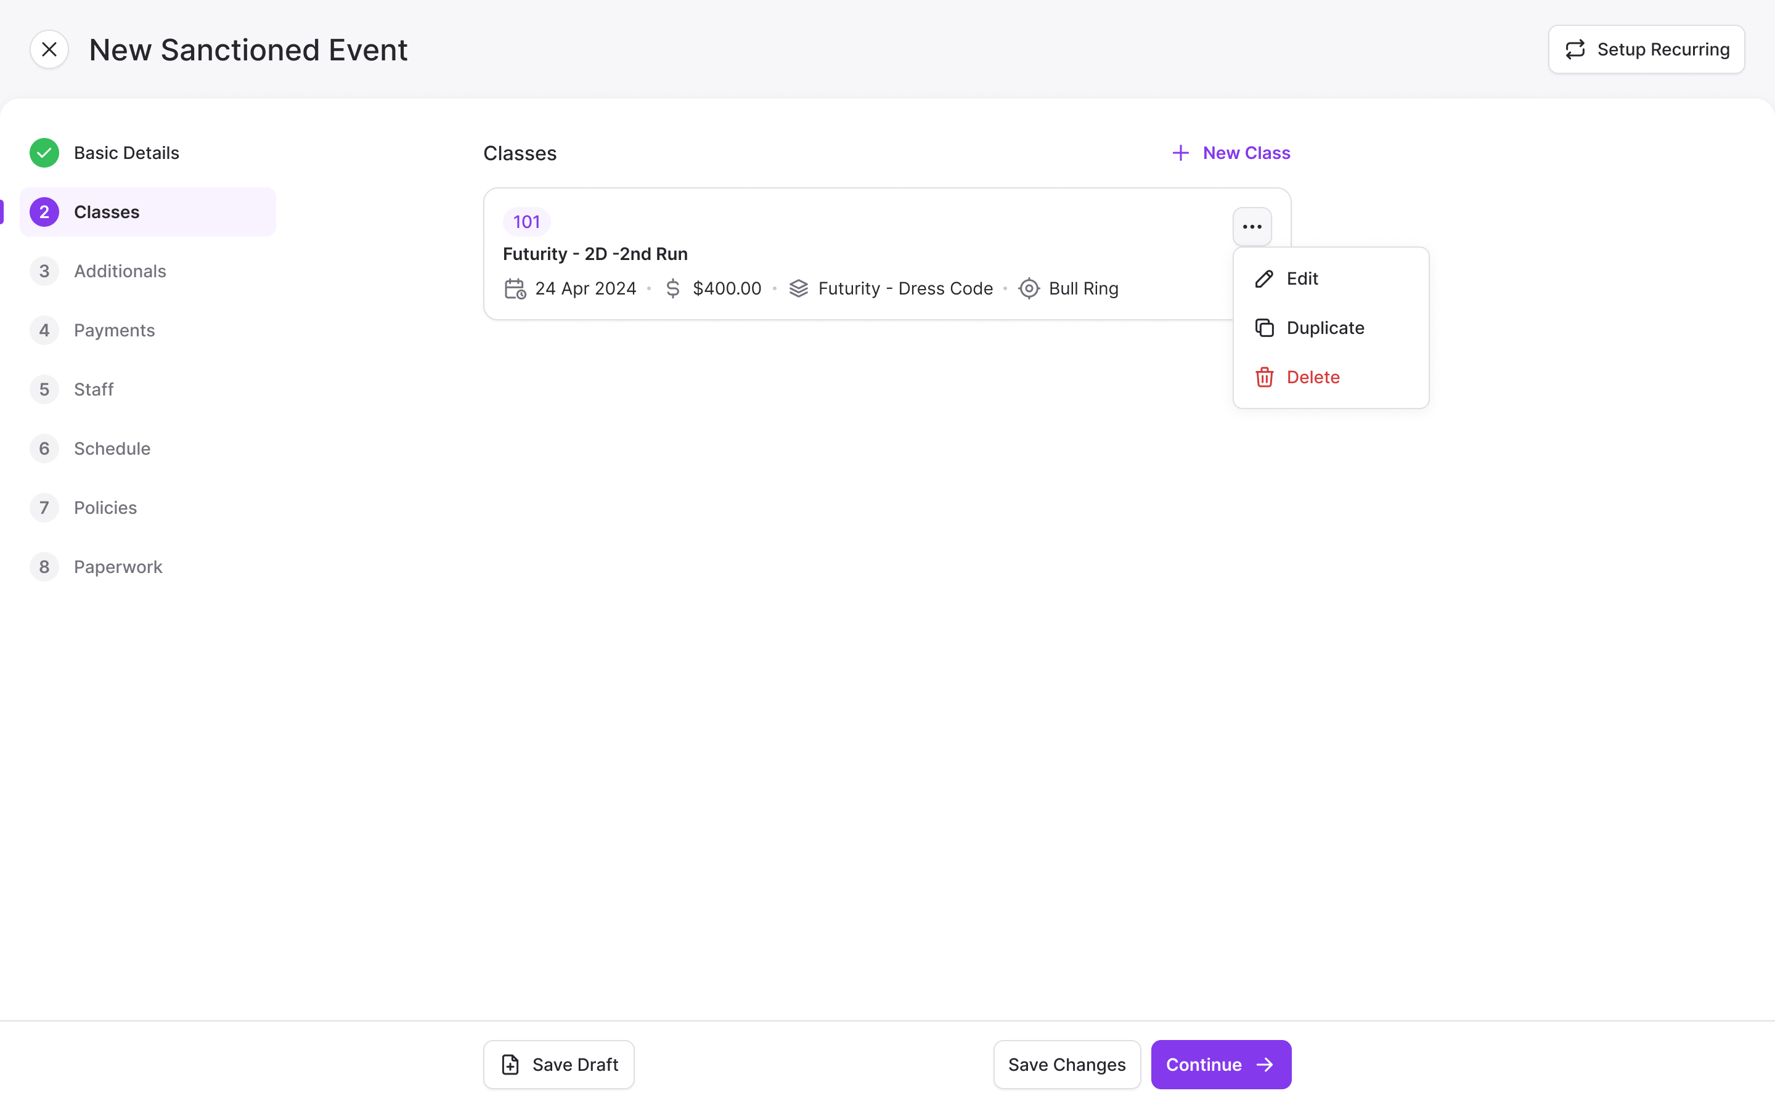This screenshot has height=1109, width=1775.
Task: Click the $400.00 fee text
Action: pyautogui.click(x=727, y=289)
